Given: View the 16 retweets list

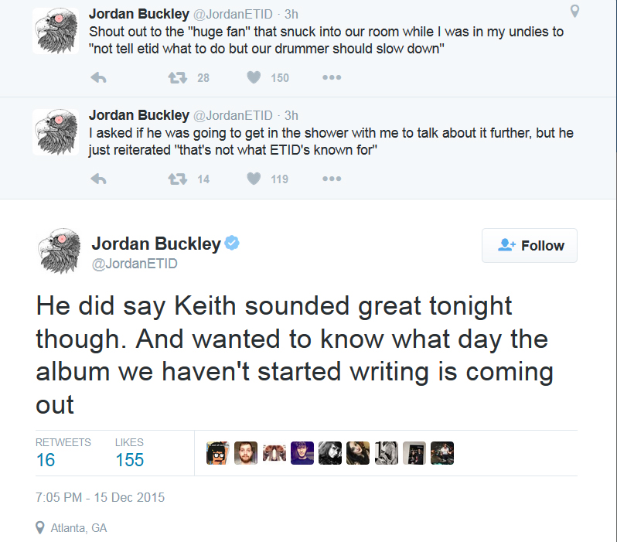Looking at the screenshot, I should click(x=46, y=459).
